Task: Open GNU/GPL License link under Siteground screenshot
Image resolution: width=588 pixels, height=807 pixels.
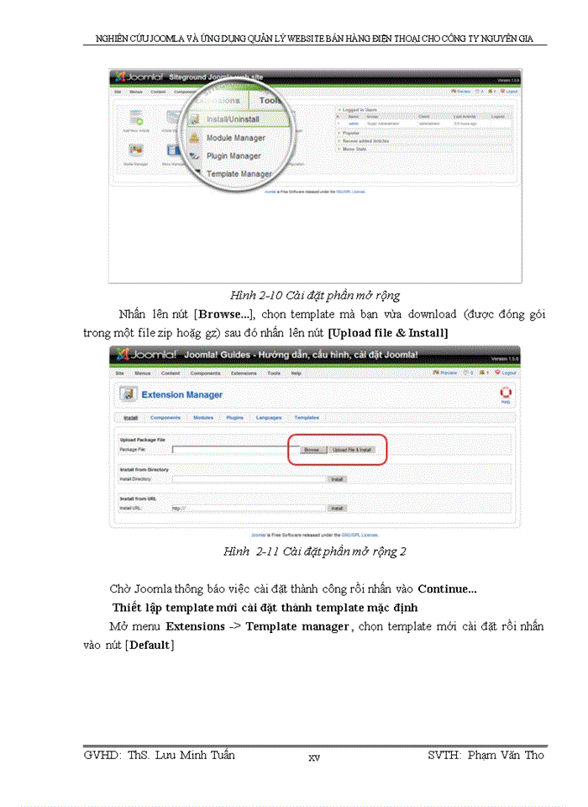Action: click(x=350, y=192)
